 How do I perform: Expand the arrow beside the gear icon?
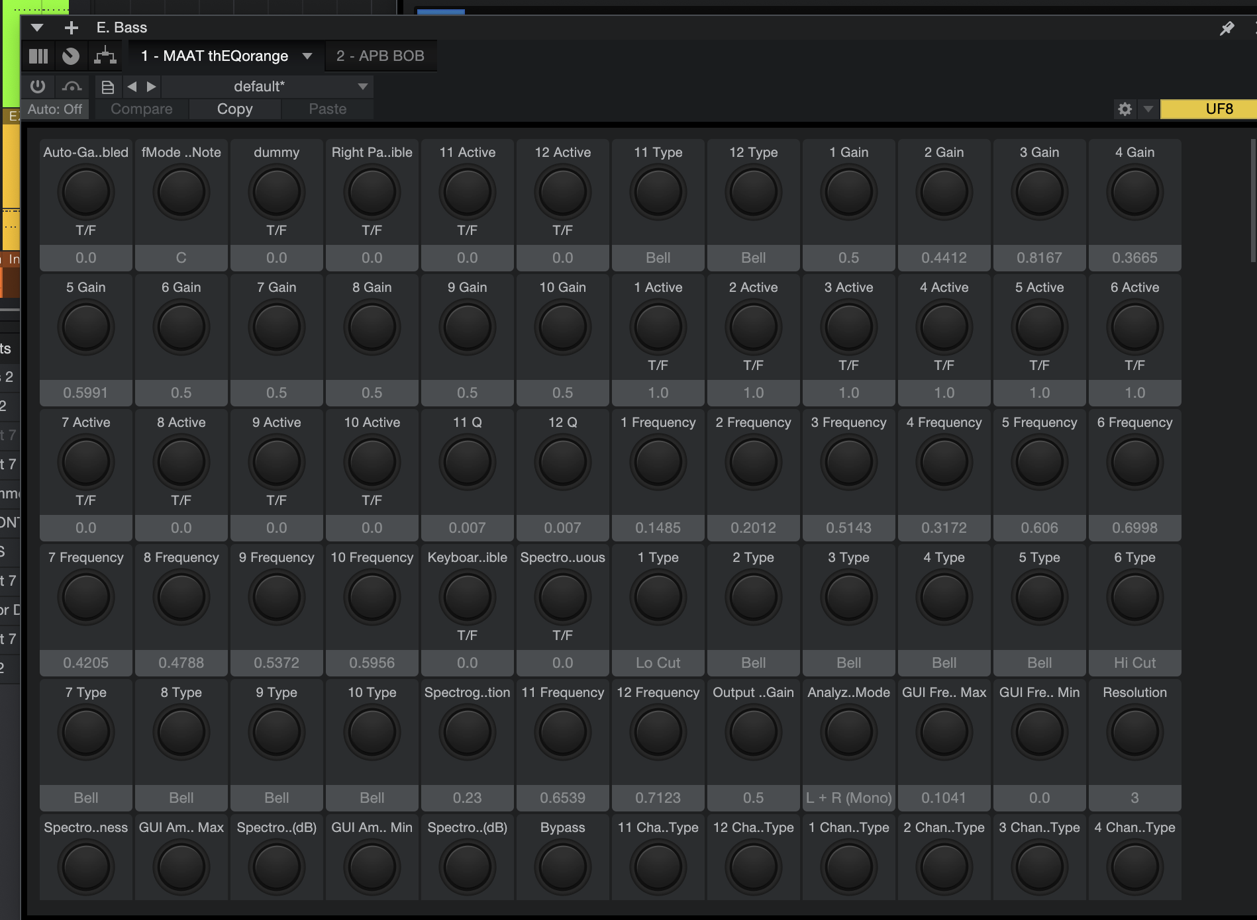1148,109
